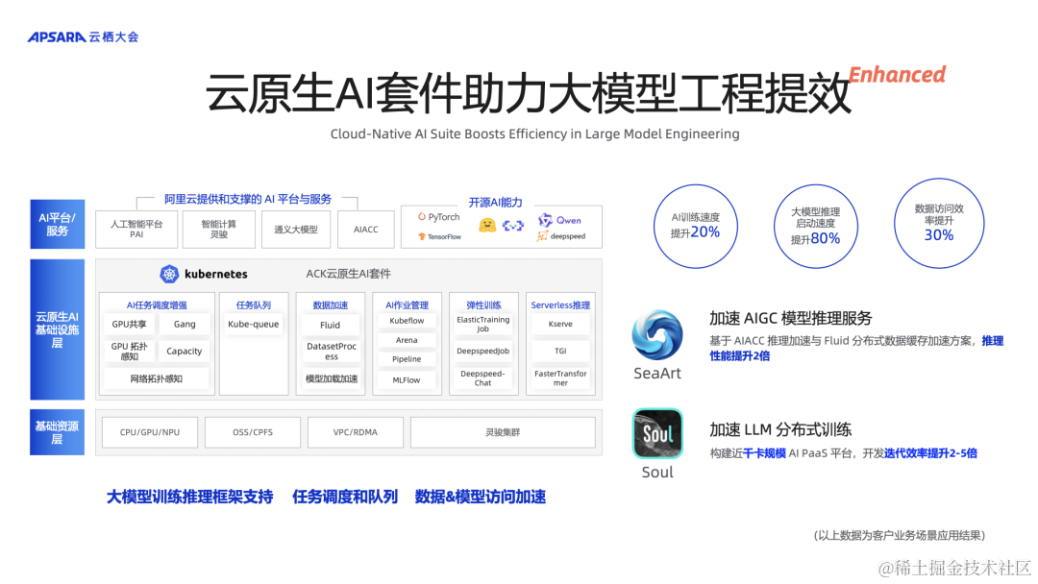The height and width of the screenshot is (584, 1038).
Task: Click the AI作业管理 heading
Action: point(407,304)
